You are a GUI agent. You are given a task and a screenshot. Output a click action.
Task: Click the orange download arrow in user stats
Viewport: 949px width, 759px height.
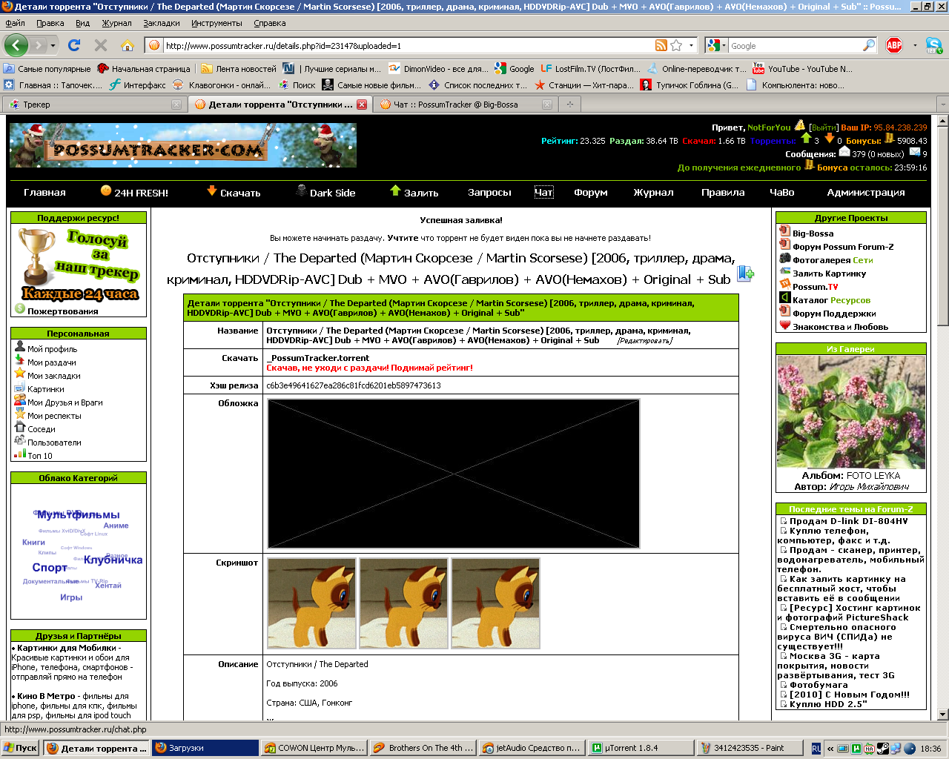point(829,139)
